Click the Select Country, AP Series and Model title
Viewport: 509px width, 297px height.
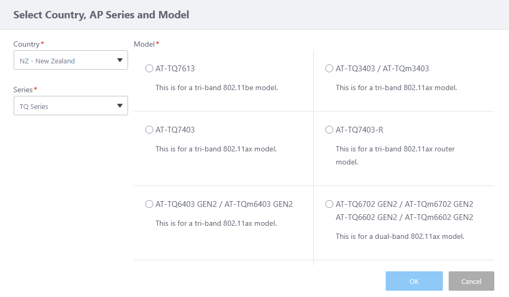(x=101, y=15)
